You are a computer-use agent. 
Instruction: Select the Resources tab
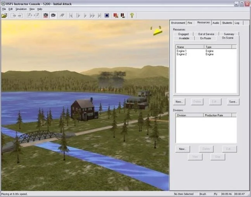pyautogui.click(x=203, y=22)
